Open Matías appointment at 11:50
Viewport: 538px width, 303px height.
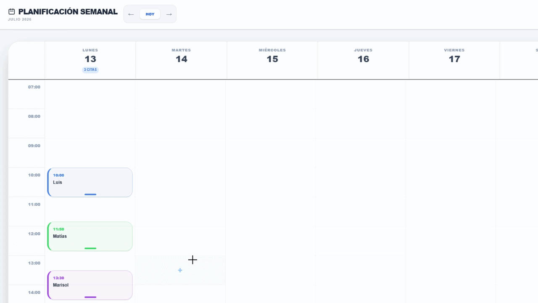click(90, 237)
